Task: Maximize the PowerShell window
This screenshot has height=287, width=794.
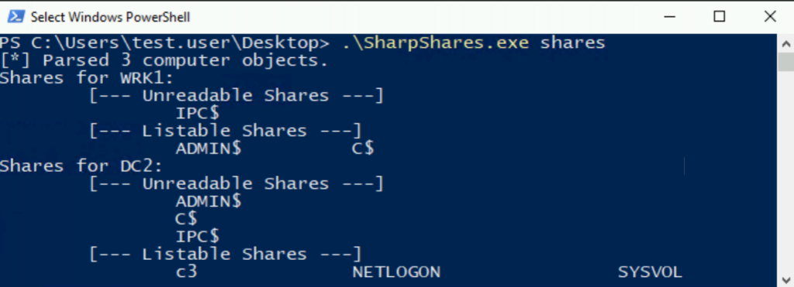Action: (x=719, y=17)
